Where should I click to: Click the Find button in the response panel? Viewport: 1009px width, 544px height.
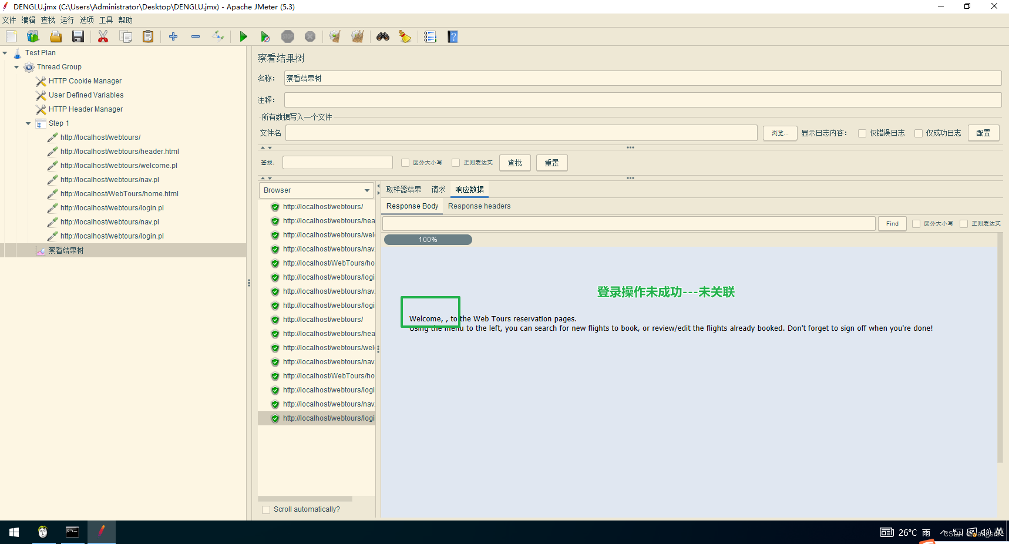[892, 224]
